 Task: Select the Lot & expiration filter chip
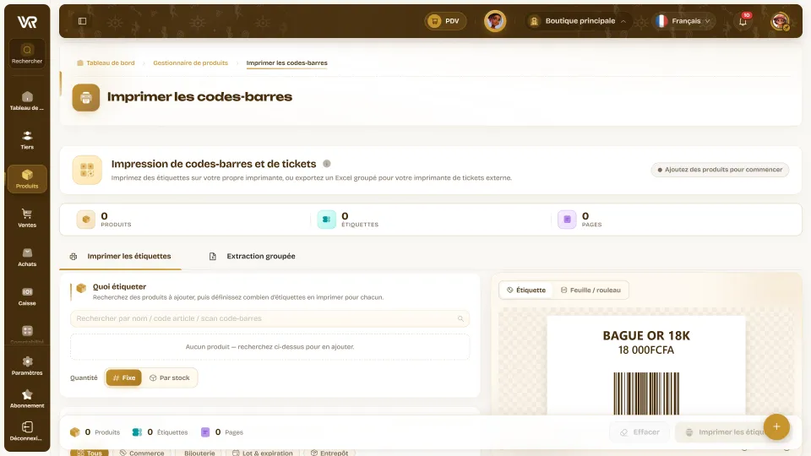(263, 453)
